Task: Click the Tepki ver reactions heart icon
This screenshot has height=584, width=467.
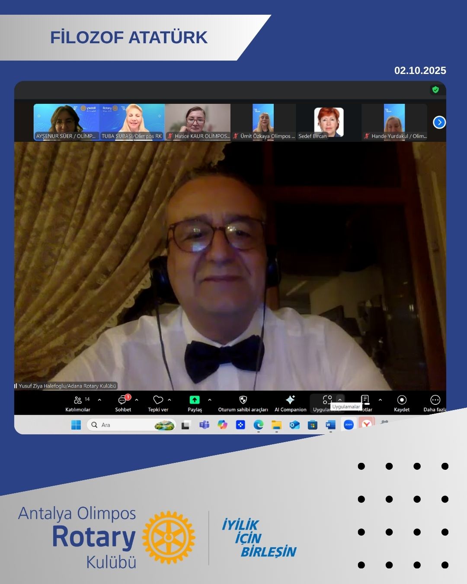Action: pos(158,400)
